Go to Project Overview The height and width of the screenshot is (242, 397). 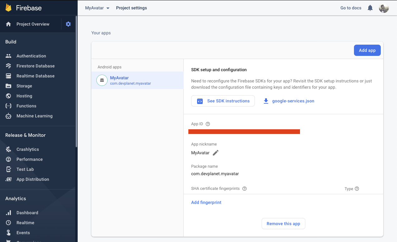(x=33, y=24)
